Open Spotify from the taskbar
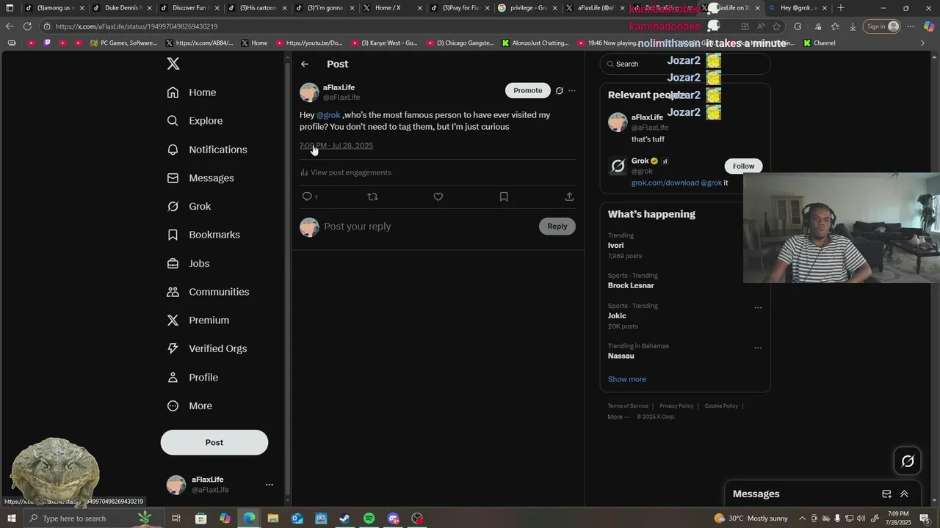940x528 pixels. [x=369, y=518]
